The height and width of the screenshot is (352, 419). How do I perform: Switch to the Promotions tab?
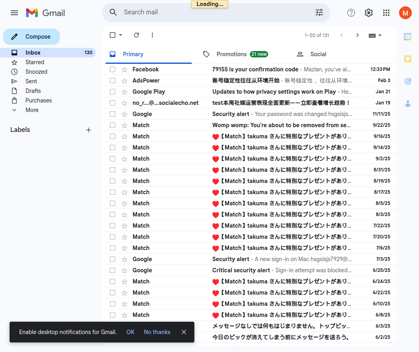[x=235, y=54]
